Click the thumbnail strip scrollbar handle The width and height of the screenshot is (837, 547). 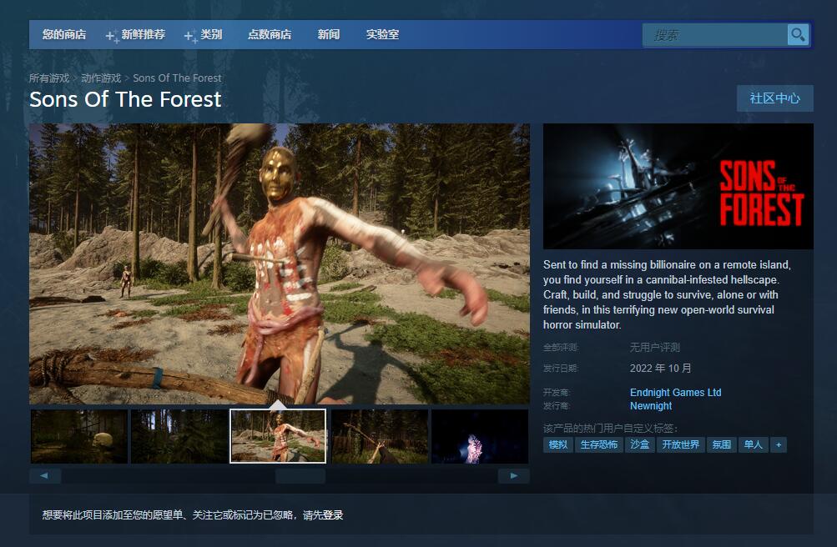[x=300, y=475]
